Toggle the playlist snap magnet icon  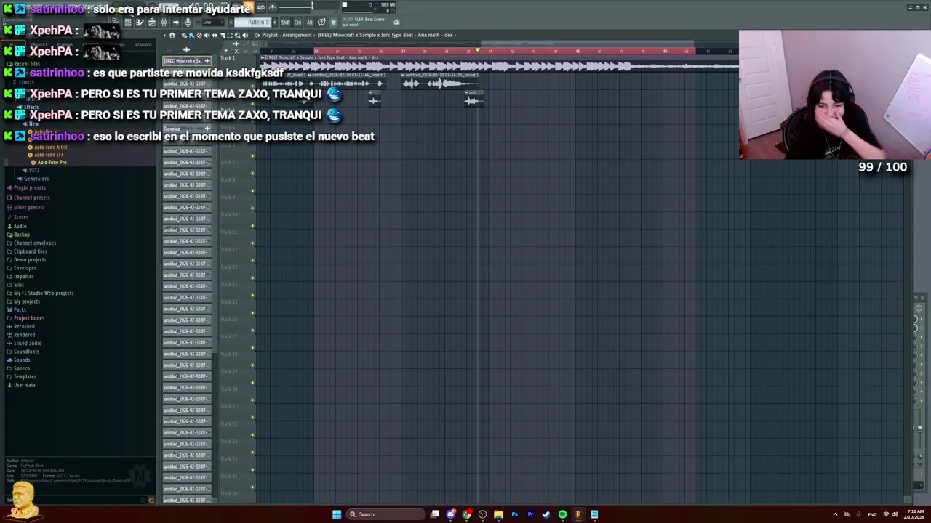172,36
